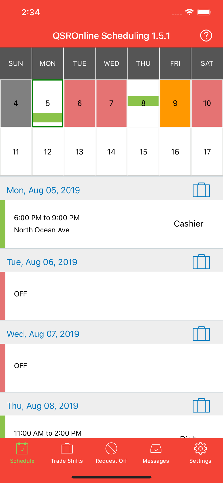223x483 pixels.
Task: Open the help question mark icon
Action: click(x=206, y=36)
